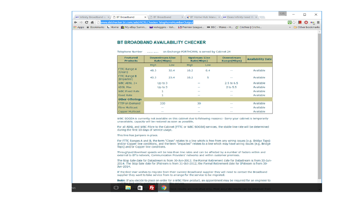Close the second BT Broadband tab

click(x=182, y=17)
